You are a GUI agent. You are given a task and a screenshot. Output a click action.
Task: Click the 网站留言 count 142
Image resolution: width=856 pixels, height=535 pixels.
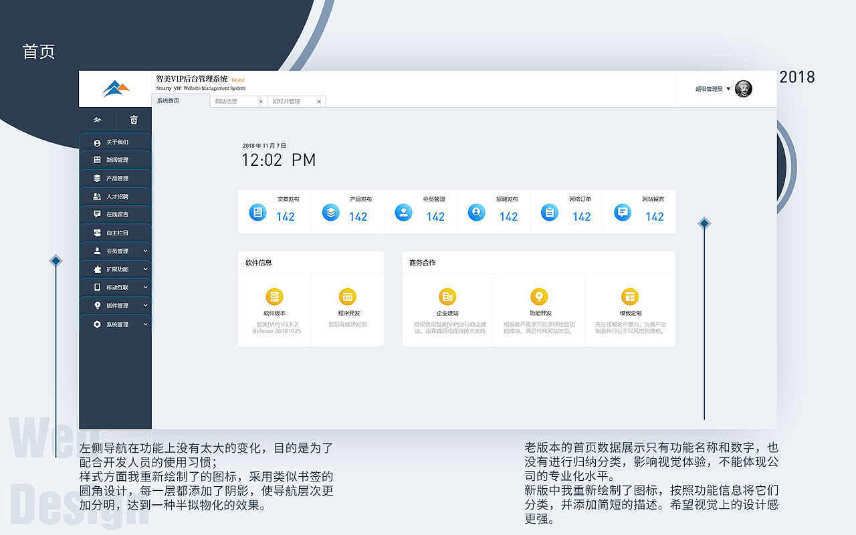[655, 217]
